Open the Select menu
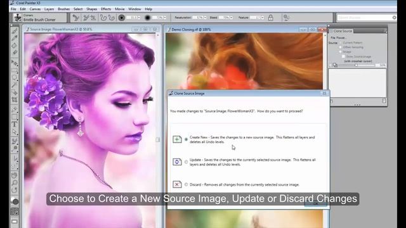 click(x=78, y=9)
